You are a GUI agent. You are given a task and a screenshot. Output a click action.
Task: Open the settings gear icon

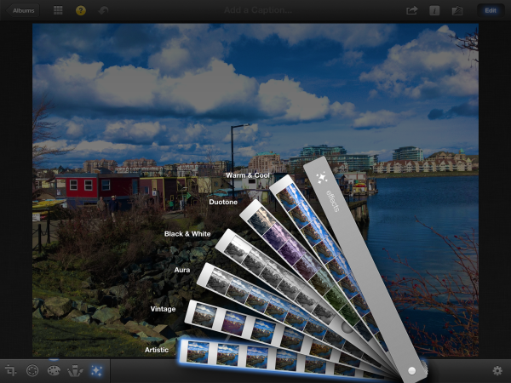coord(497,370)
